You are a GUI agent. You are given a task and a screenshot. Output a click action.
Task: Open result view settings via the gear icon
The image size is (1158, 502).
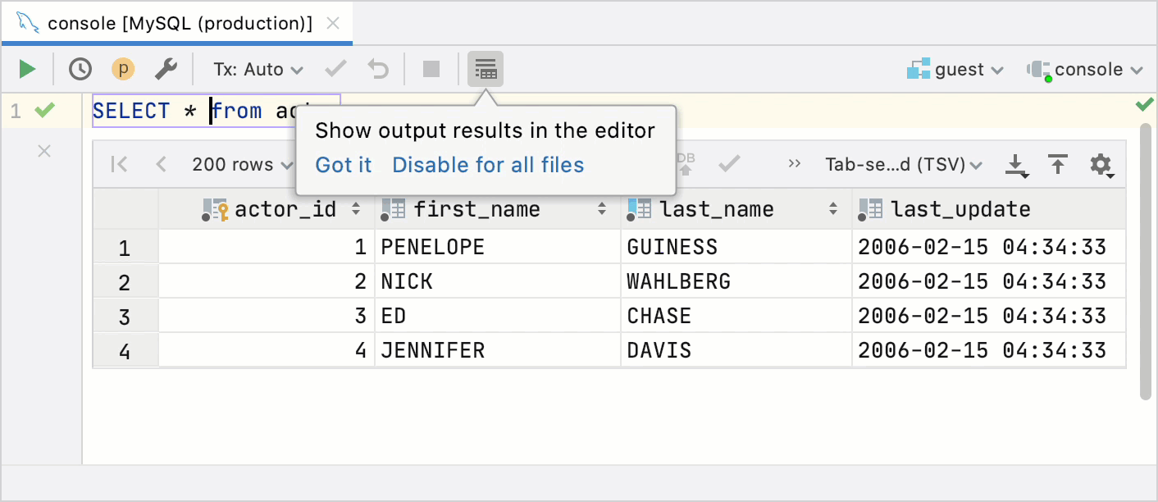click(x=1101, y=165)
